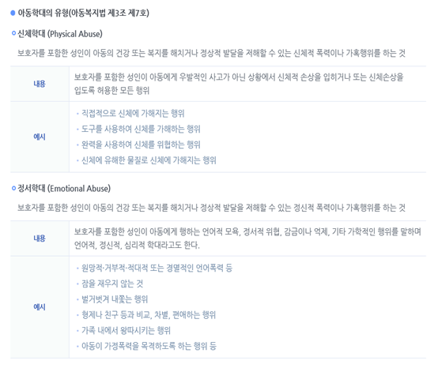Click the ring bullet beside 정서학대 heading
The height and width of the screenshot is (368, 434).
point(13,188)
